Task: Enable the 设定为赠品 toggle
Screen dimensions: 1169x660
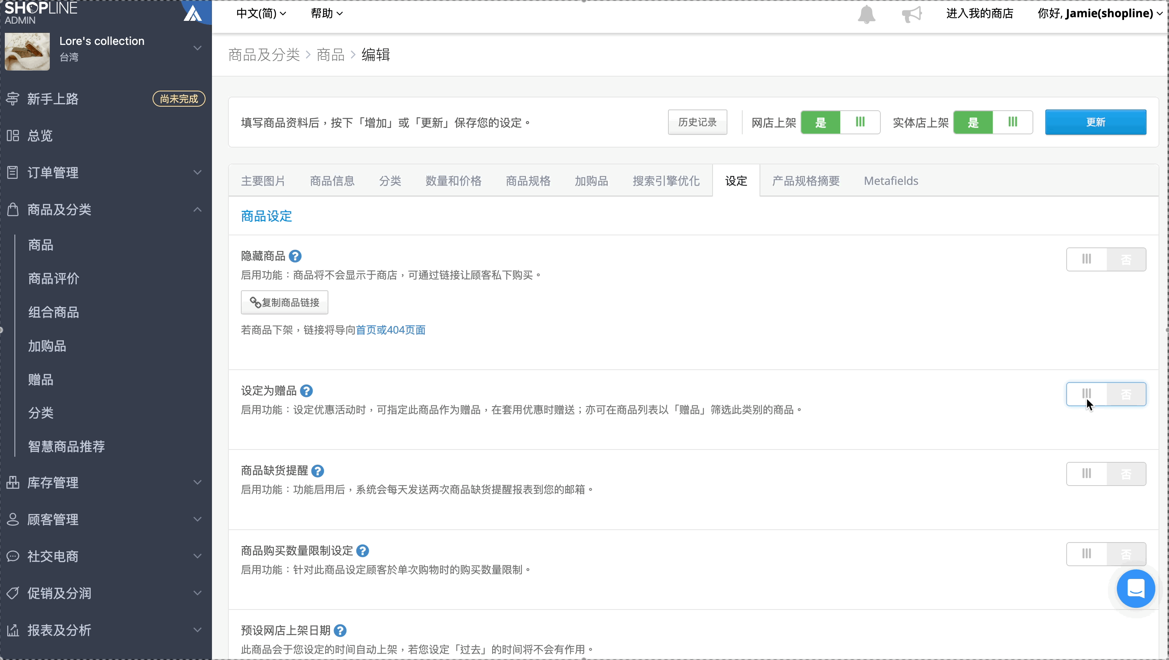Action: coord(1106,394)
